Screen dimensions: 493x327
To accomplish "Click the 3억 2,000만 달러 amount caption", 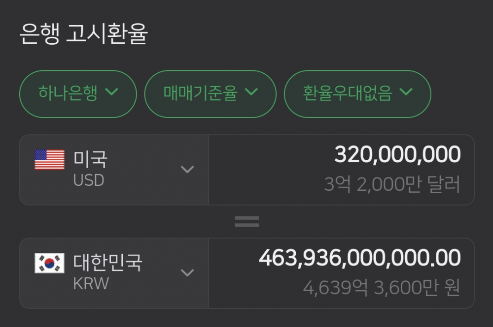I will (392, 185).
